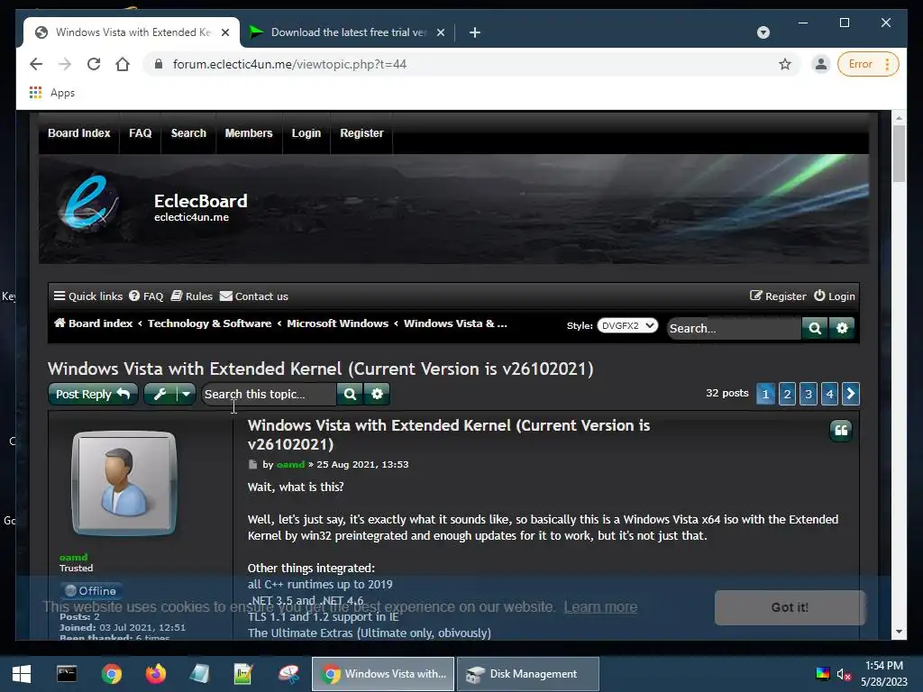Go back to previous page
Image resolution: width=923 pixels, height=692 pixels.
36,64
